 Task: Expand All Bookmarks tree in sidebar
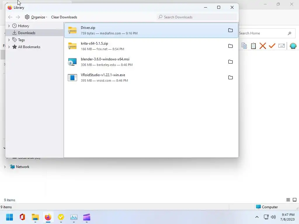pos(9,47)
